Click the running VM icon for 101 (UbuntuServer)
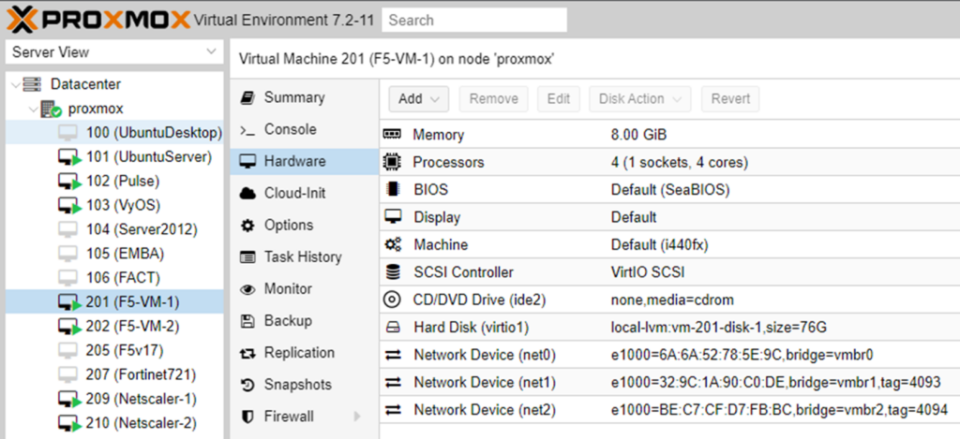 tap(69, 158)
